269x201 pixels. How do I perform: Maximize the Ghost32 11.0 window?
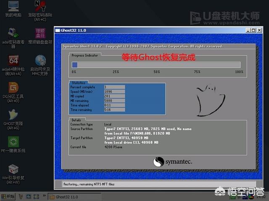point(253,31)
